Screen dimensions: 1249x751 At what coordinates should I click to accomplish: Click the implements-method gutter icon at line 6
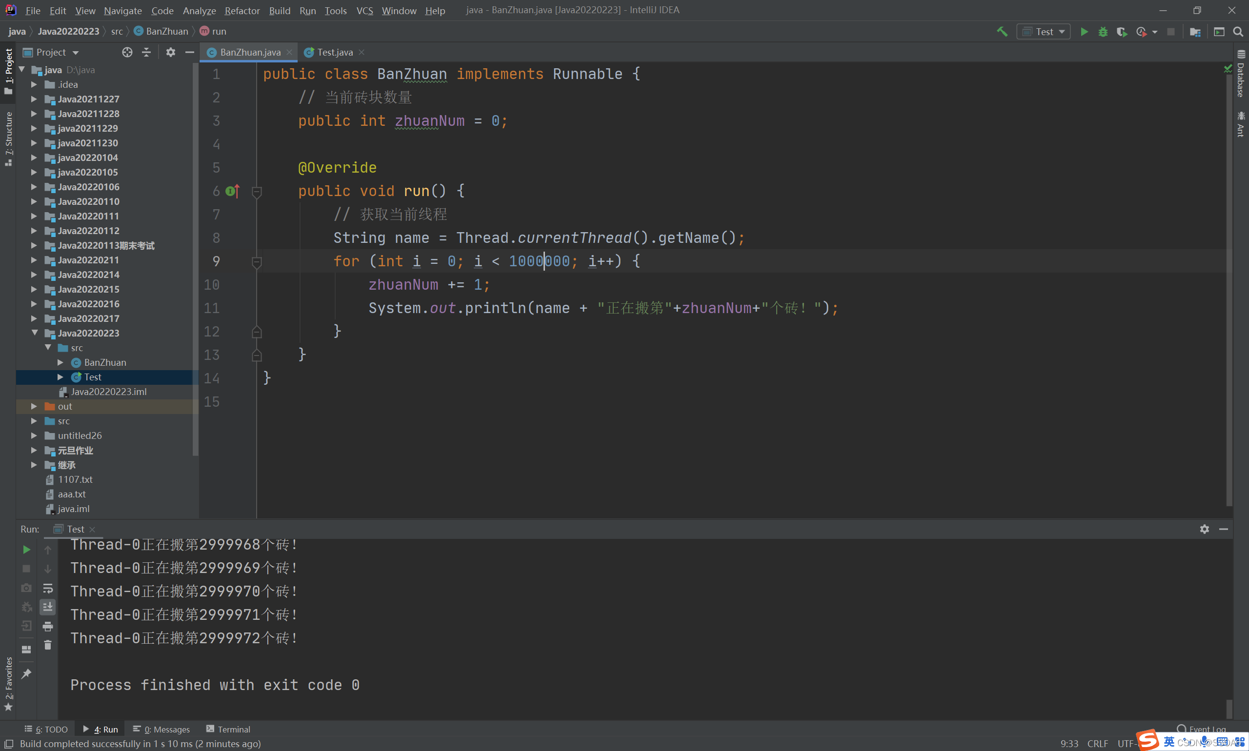232,191
